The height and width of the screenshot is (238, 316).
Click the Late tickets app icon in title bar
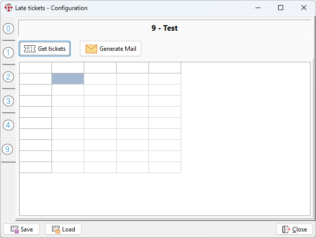click(x=8, y=8)
